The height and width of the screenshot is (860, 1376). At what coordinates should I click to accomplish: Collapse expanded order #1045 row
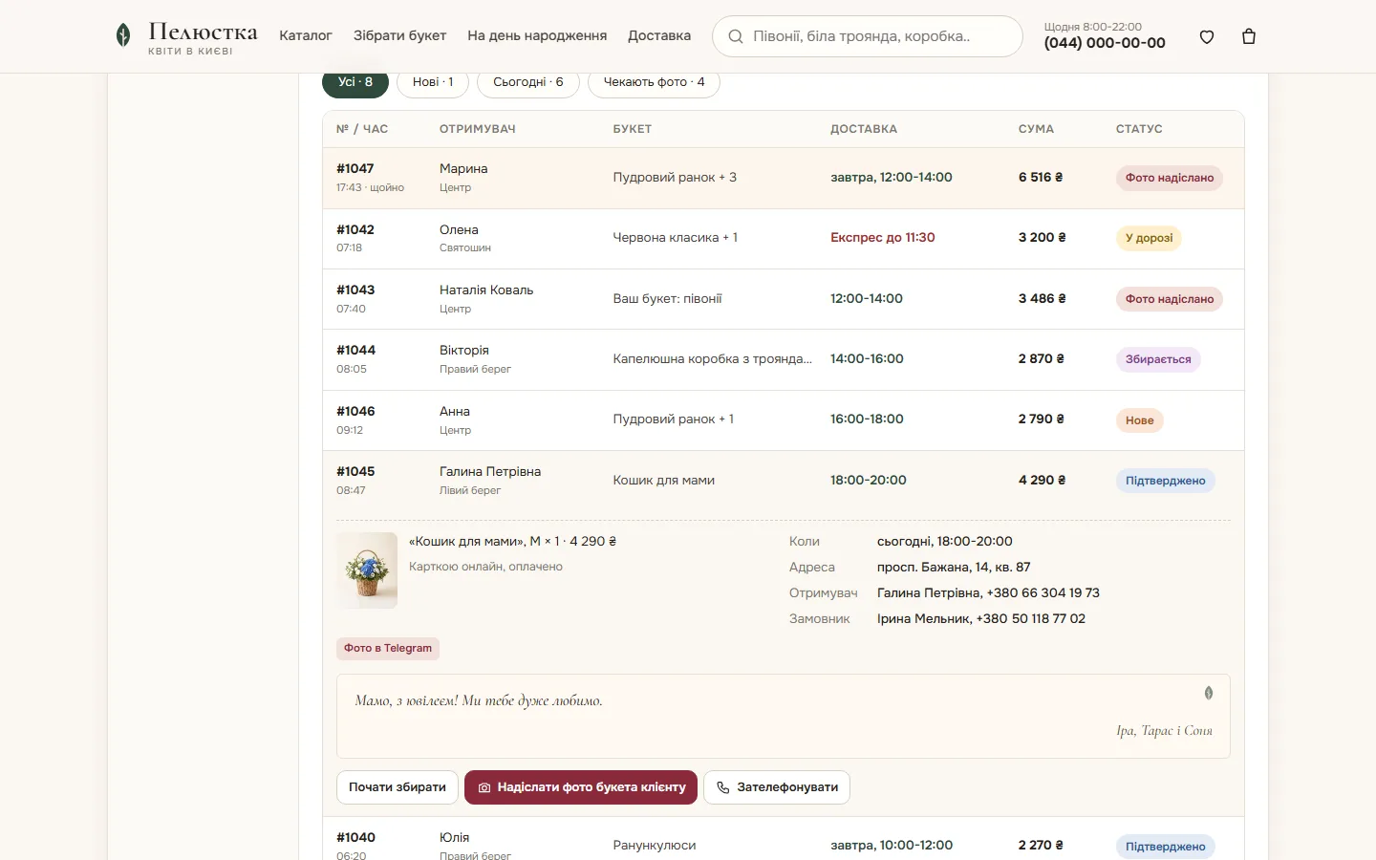tap(784, 481)
